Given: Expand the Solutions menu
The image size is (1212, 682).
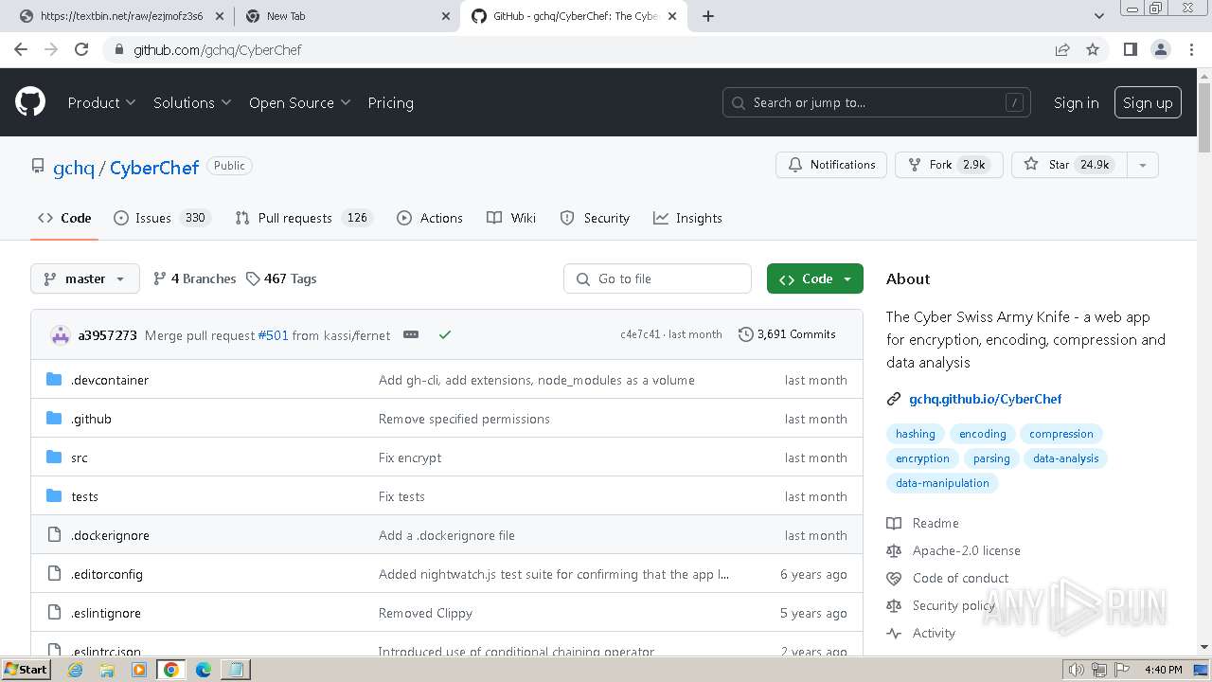Looking at the screenshot, I should pyautogui.click(x=192, y=102).
